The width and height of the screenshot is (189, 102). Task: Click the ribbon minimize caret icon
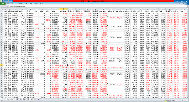pos(179,4)
